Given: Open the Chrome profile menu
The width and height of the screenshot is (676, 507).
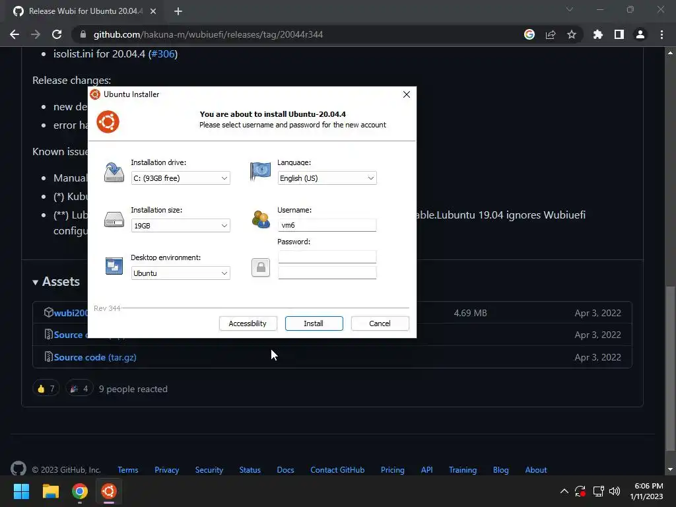Looking at the screenshot, I should (x=640, y=34).
